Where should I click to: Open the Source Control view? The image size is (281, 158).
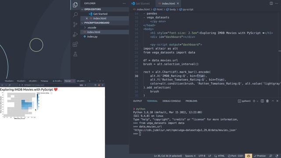point(75,25)
